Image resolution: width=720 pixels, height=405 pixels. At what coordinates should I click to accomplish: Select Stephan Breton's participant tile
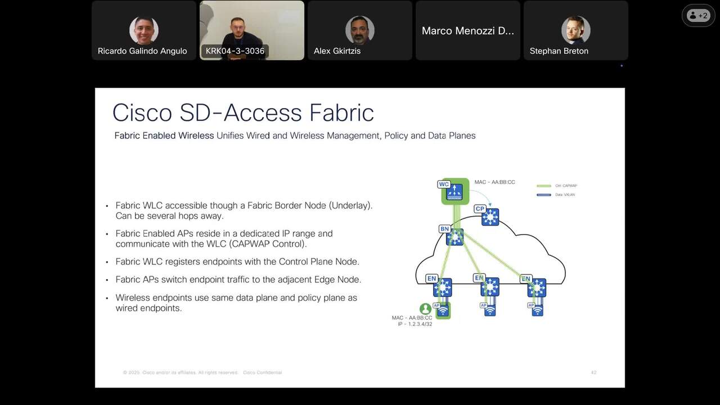pos(576,30)
